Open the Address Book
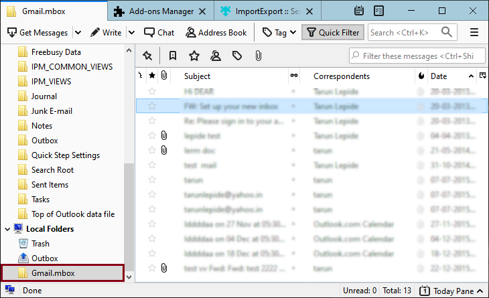 [x=216, y=32]
